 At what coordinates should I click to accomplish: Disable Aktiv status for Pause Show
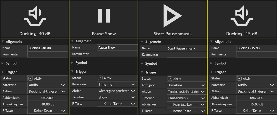(x=100, y=78)
